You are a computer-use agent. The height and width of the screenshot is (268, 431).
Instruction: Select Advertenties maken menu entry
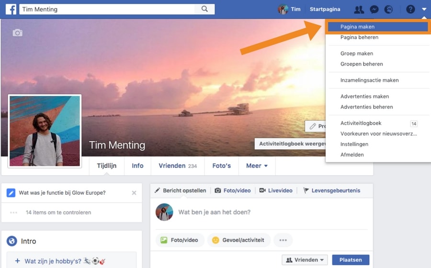pos(365,96)
